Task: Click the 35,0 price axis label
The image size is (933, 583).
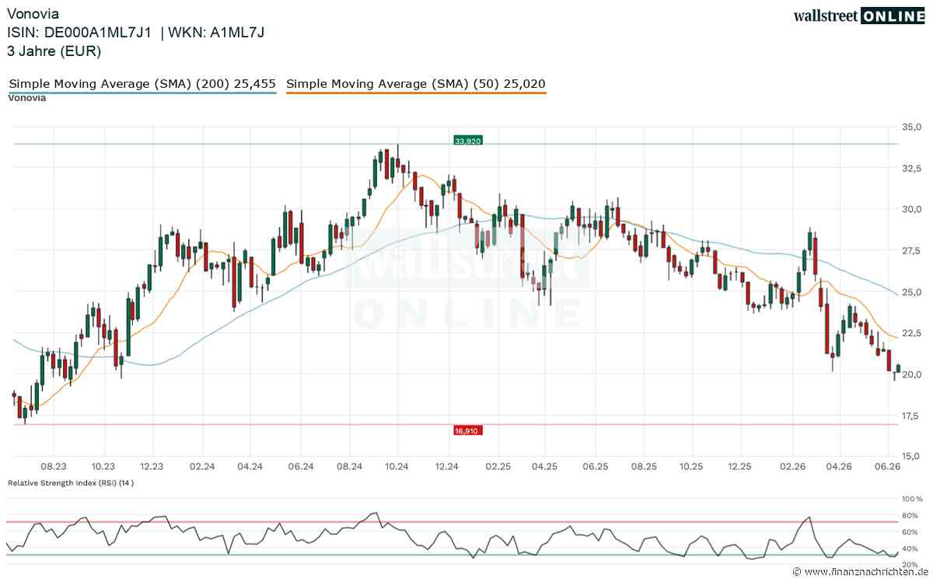Action: (x=912, y=126)
